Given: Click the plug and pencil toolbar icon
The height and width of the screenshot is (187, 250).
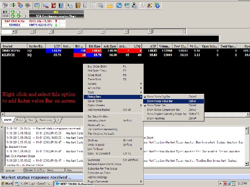Looking at the screenshot, I should [x=150, y=6].
